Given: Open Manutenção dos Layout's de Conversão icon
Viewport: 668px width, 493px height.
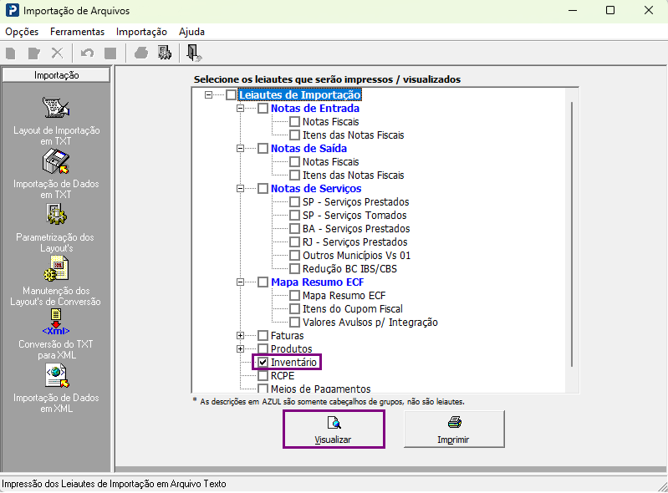Looking at the screenshot, I should tap(56, 268).
